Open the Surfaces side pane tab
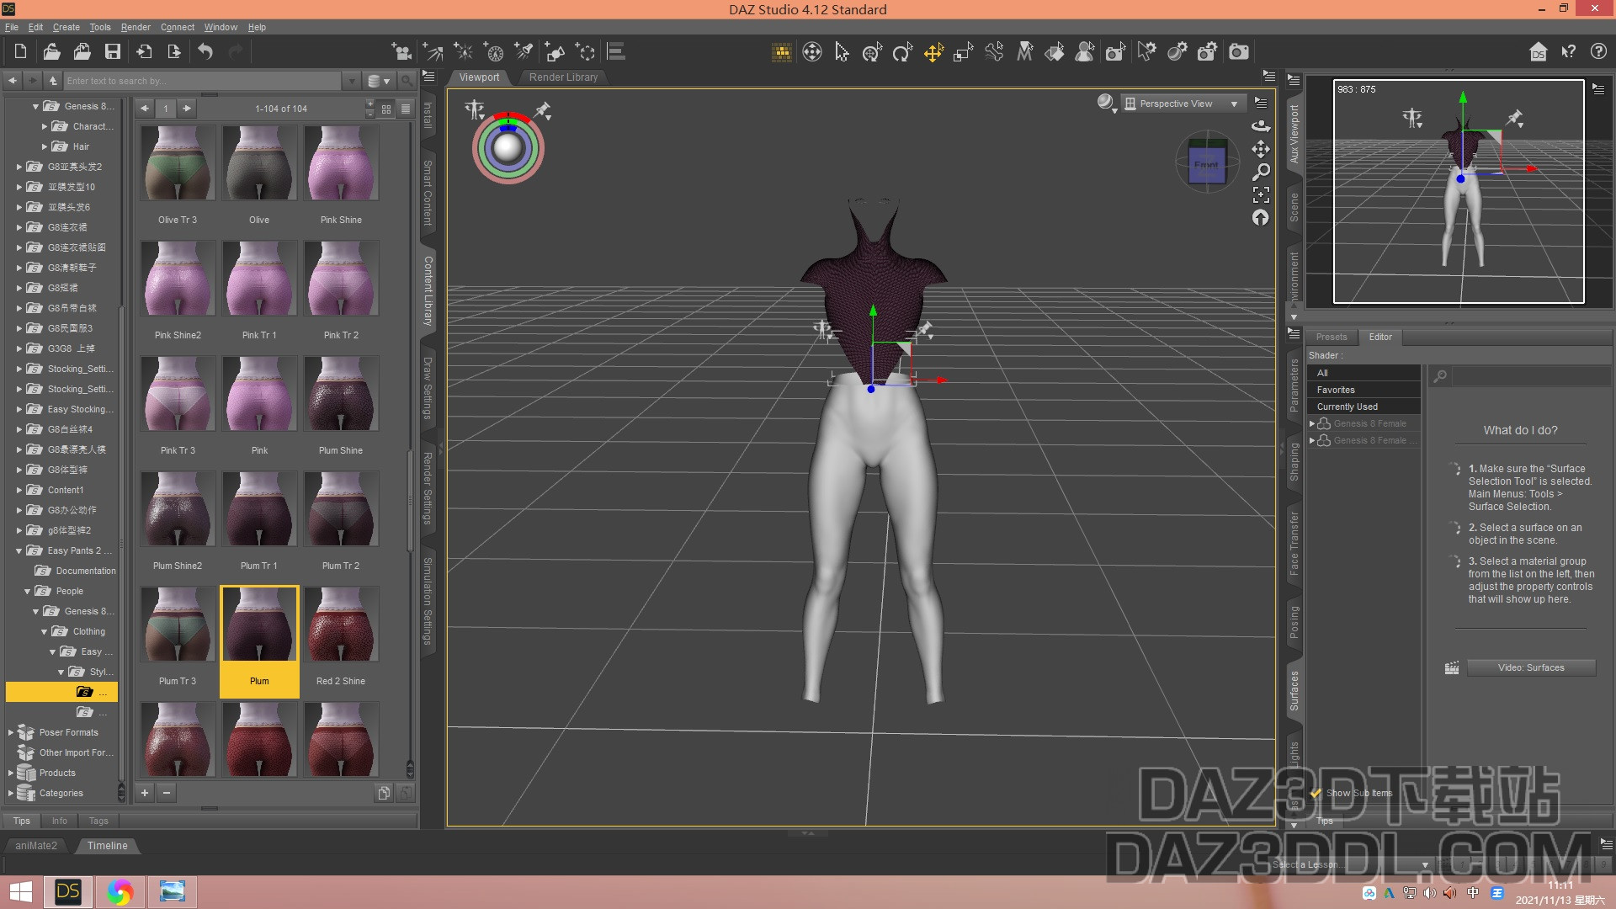 tap(1294, 690)
